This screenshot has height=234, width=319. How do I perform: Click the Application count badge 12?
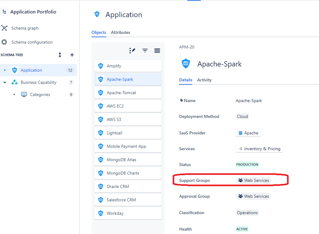70,70
